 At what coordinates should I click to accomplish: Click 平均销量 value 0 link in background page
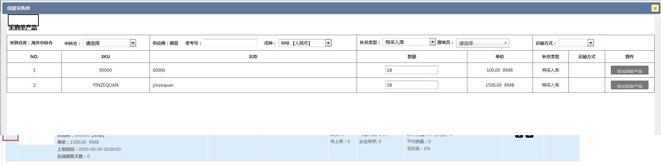(x=429, y=142)
